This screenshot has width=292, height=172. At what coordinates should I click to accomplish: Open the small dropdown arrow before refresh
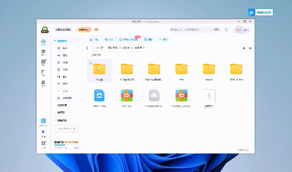(x=97, y=48)
